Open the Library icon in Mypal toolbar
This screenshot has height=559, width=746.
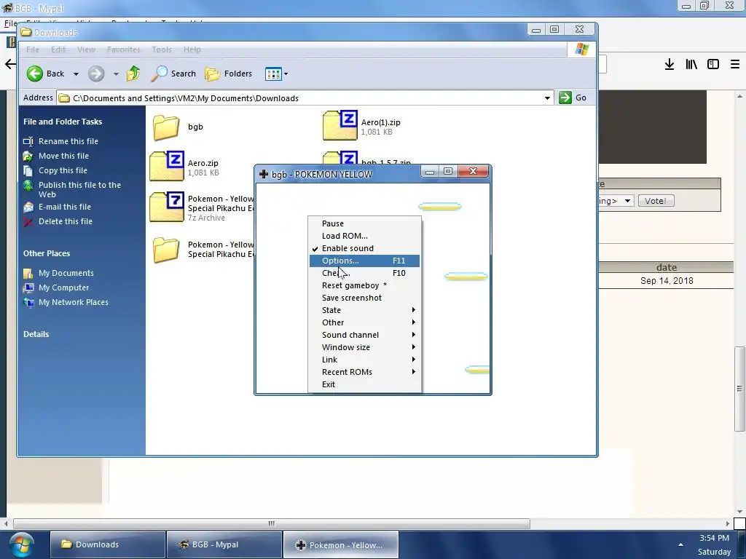[691, 64]
